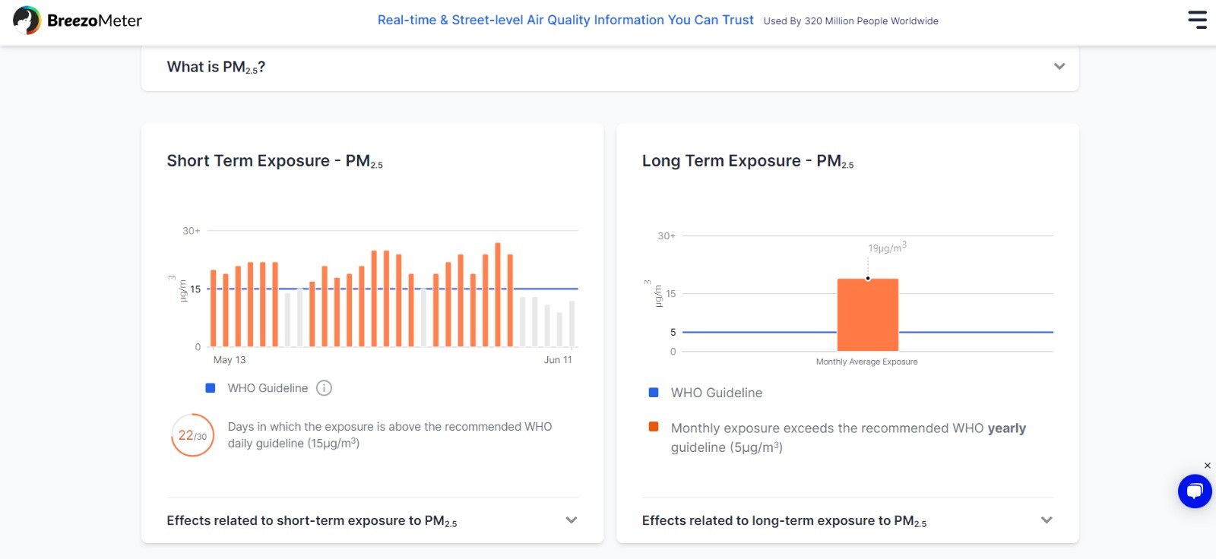
Task: Click the WHO Guideline info icon
Action: (324, 388)
